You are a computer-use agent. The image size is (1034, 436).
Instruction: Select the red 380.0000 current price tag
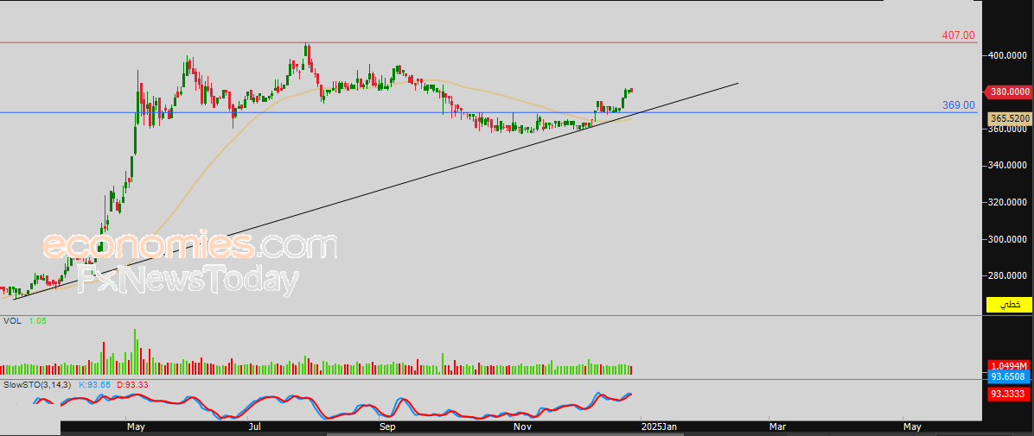click(x=1009, y=92)
